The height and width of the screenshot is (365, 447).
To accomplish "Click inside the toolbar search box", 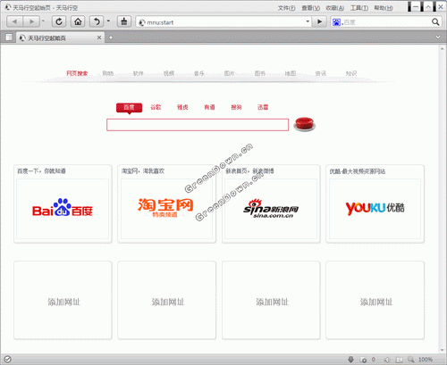I will click(x=386, y=22).
